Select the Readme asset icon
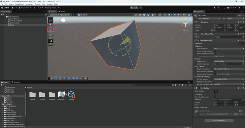Image resolution: width=245 pixels, height=128 pixels. (72, 94)
